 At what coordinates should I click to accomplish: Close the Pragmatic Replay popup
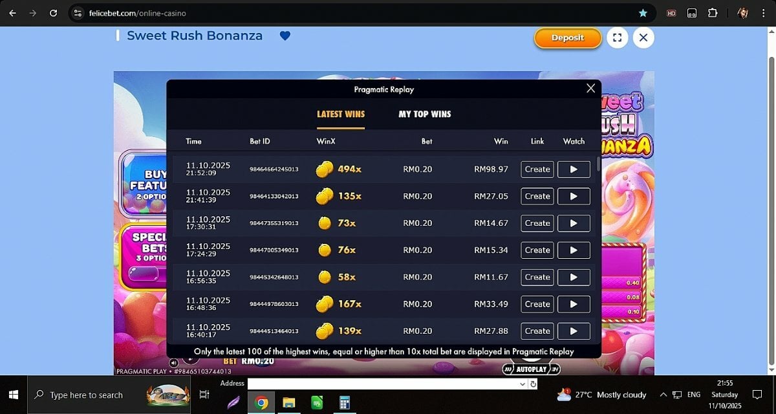pyautogui.click(x=590, y=89)
